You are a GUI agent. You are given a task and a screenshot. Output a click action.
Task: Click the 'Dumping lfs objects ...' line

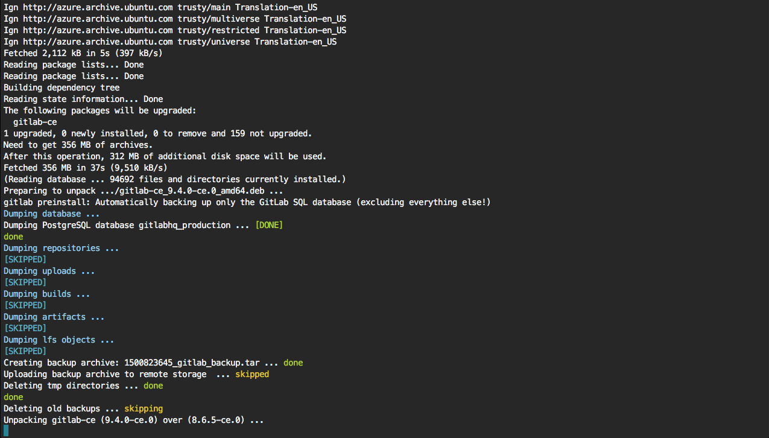point(59,340)
